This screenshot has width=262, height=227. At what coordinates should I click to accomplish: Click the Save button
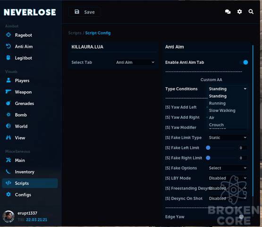click(x=85, y=12)
